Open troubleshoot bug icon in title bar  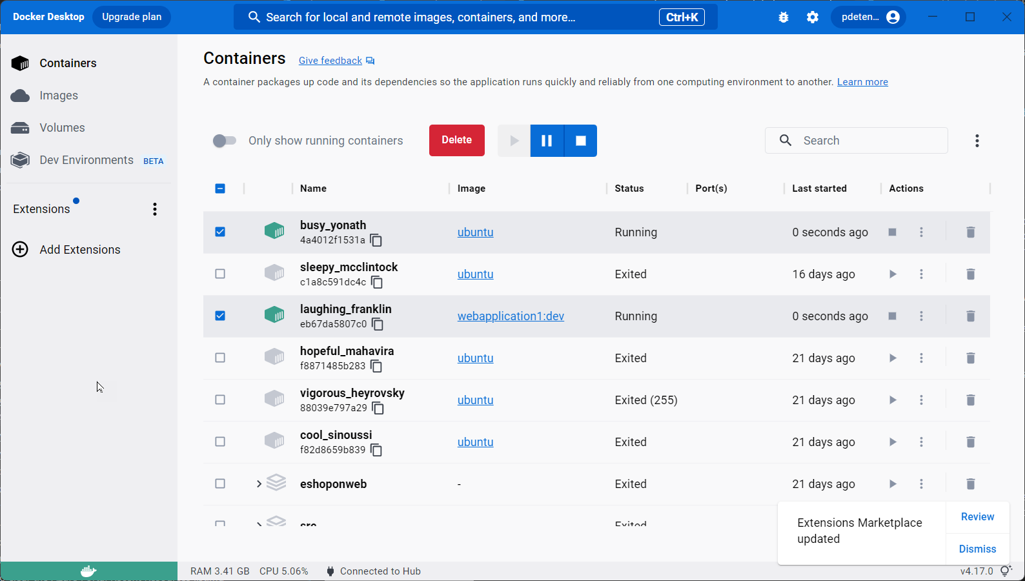point(784,17)
